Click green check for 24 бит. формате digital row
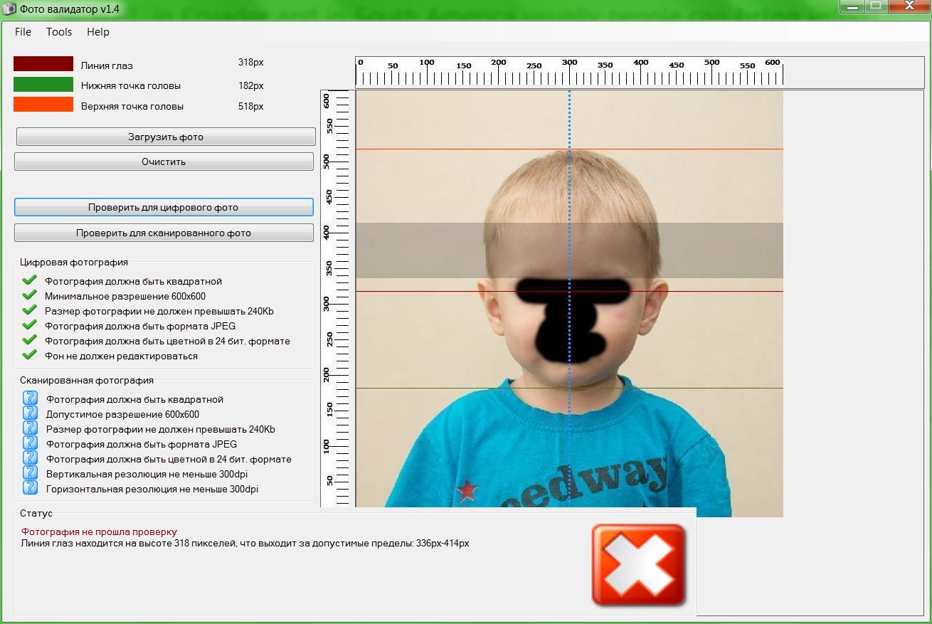 click(x=29, y=340)
